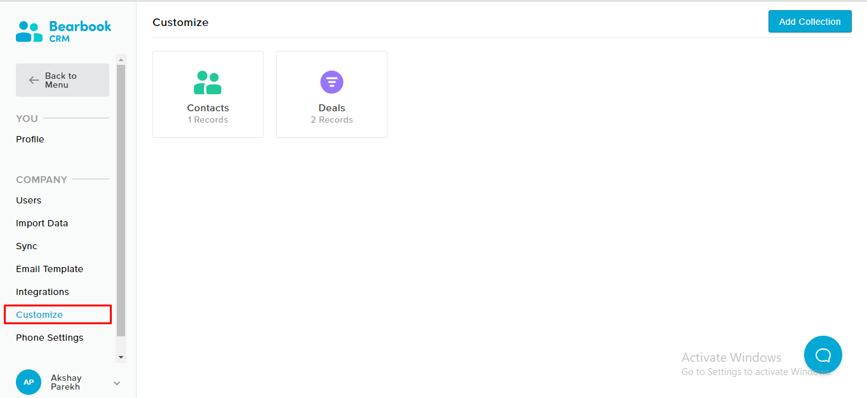This screenshot has height=398, width=867.
Task: Click the "1 Records" text
Action: point(208,120)
